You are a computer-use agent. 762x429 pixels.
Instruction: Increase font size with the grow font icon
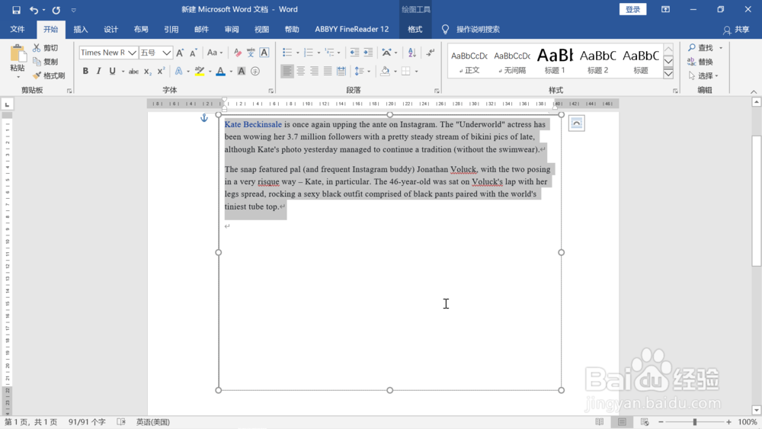(x=180, y=53)
